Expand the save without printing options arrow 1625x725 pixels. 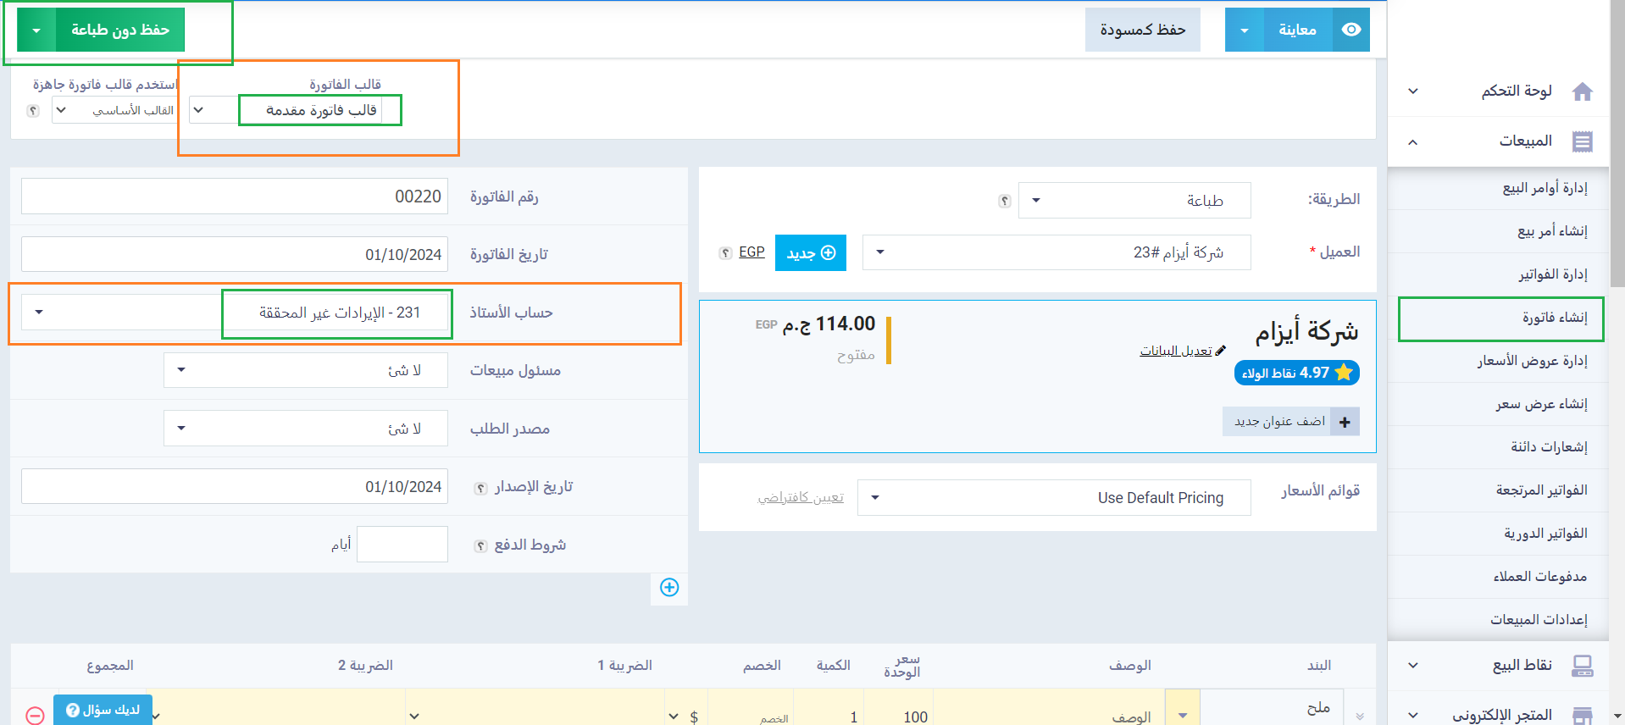(36, 30)
